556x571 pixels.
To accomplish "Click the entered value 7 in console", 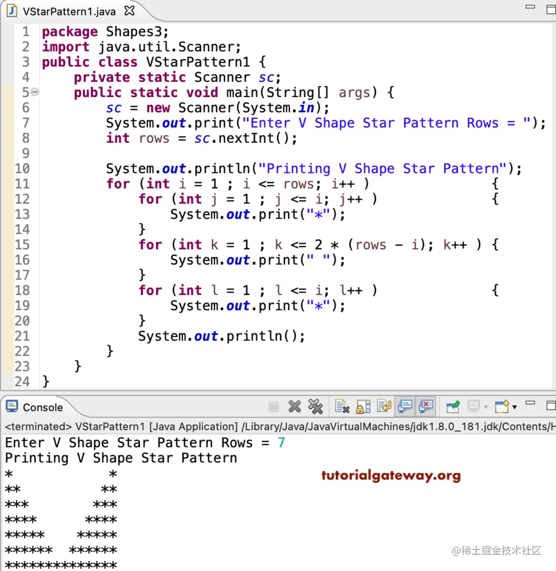I will (x=281, y=442).
